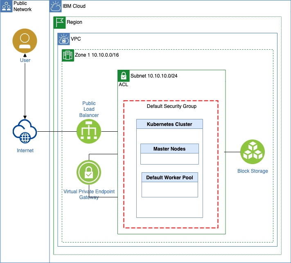Click the Block Storage cubes icon

pos(252,152)
